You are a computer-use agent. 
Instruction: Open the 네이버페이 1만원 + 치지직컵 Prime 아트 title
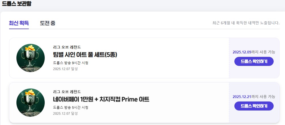101,99
